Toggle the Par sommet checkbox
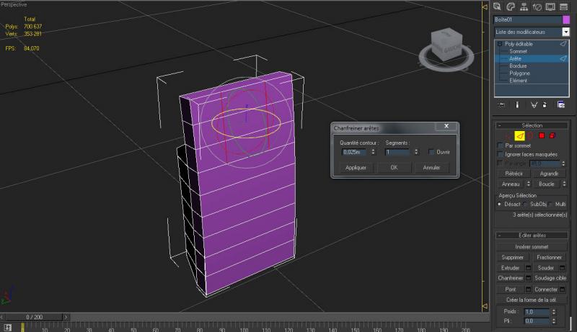Screen dimensions: 577x332 coord(501,145)
